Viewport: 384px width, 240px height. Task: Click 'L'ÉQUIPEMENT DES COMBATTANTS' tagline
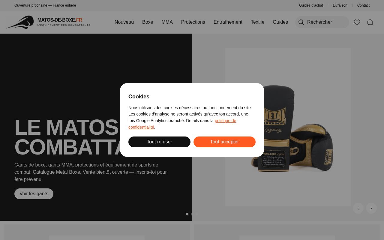coord(64,25)
